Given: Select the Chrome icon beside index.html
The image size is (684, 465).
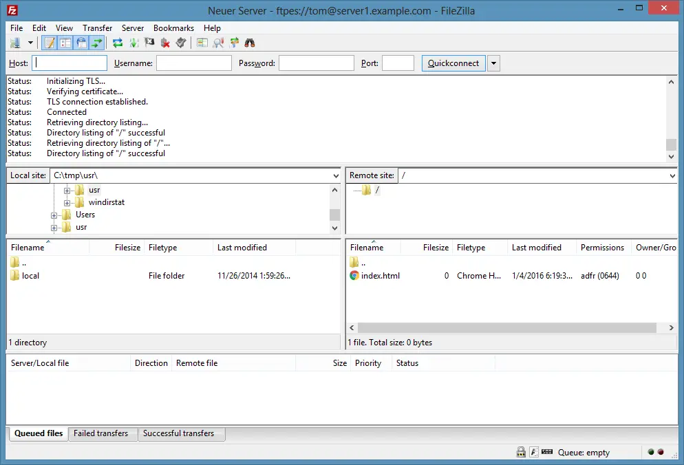Looking at the screenshot, I should pyautogui.click(x=354, y=275).
